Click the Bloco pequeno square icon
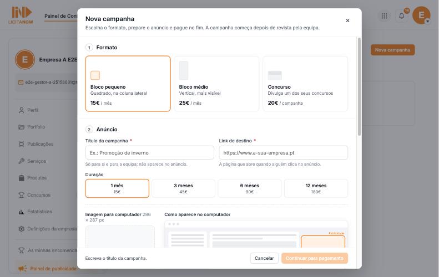 click(x=95, y=75)
